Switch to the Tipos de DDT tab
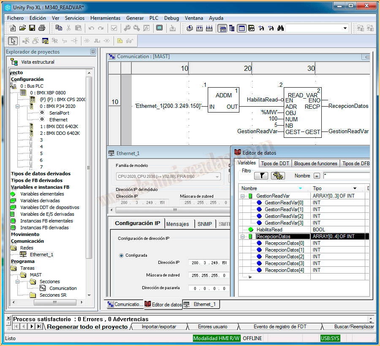Image resolution: width=380 pixels, height=346 pixels. [274, 164]
